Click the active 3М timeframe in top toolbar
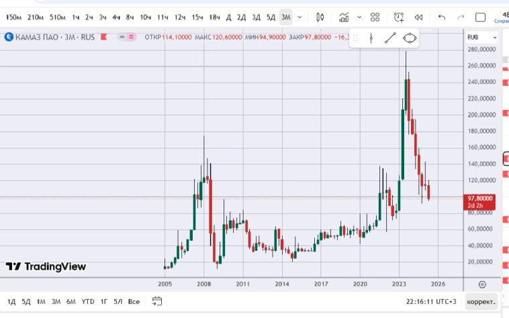The height and width of the screenshot is (318, 509). pos(285,17)
